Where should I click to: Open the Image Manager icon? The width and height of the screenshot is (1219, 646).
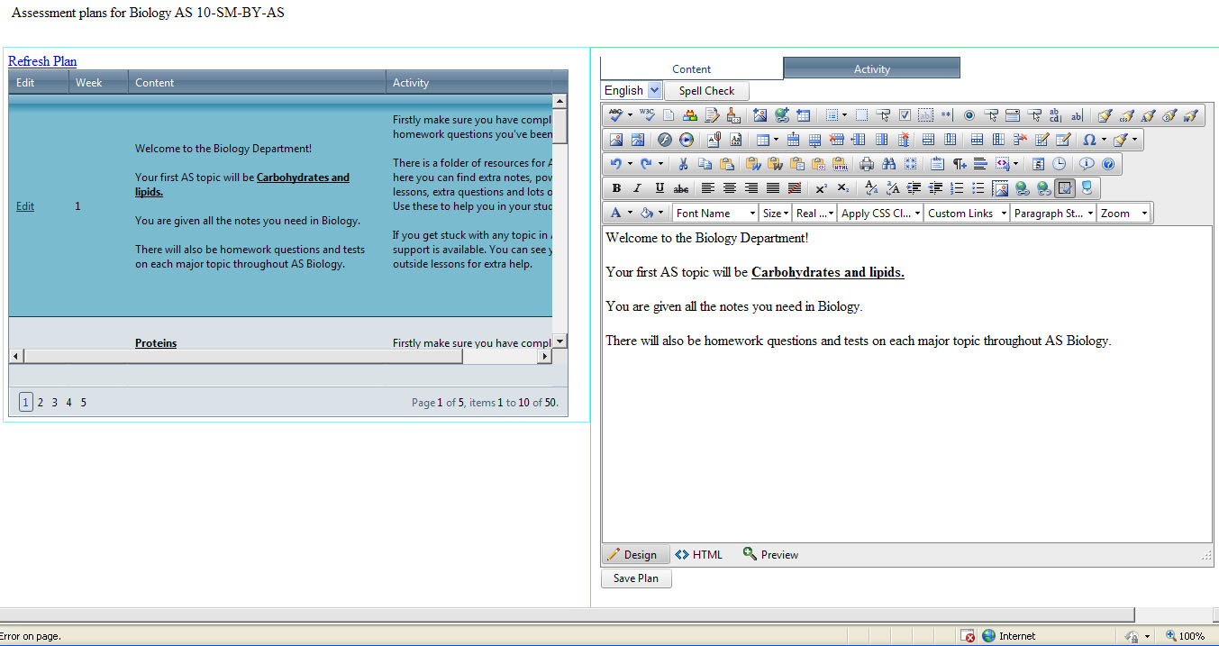click(x=616, y=140)
